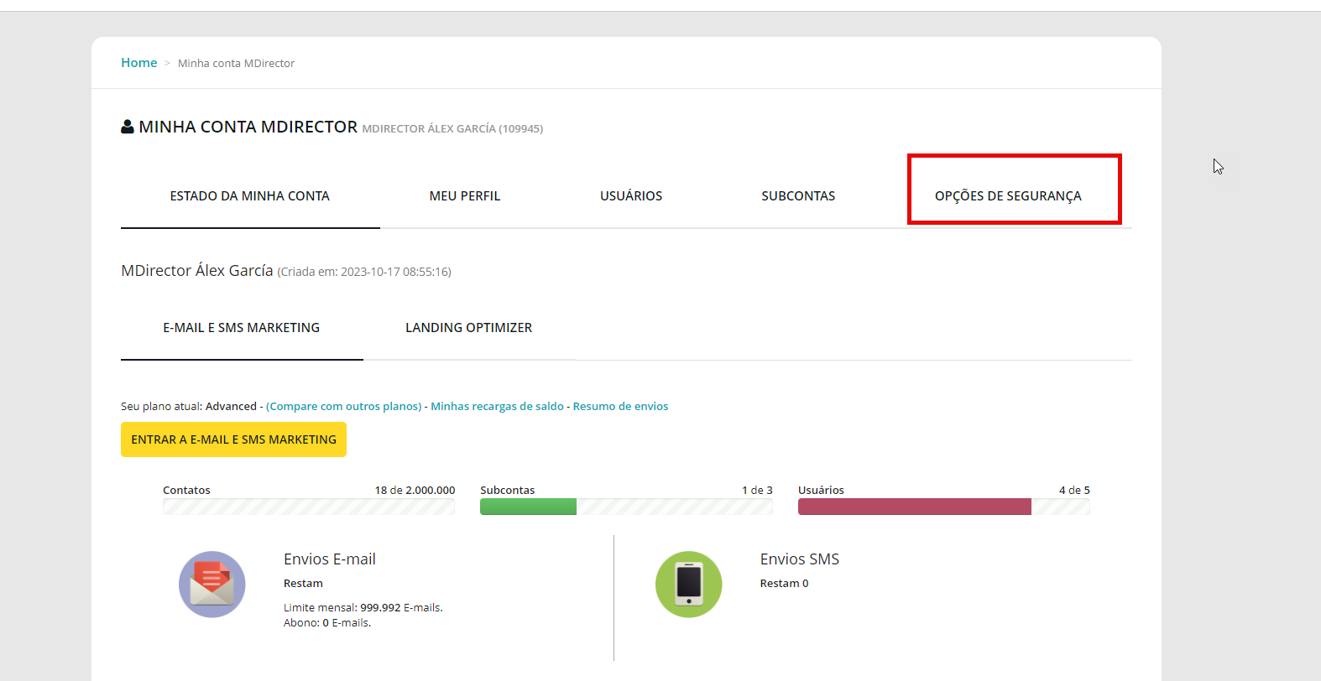Open Compare com outros planos link
Image resolution: width=1321 pixels, height=681 pixels.
[x=343, y=407]
